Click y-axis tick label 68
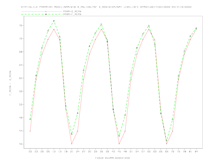Image resolution: width=214 pixels, height=165 pixels. (x=21, y=52)
